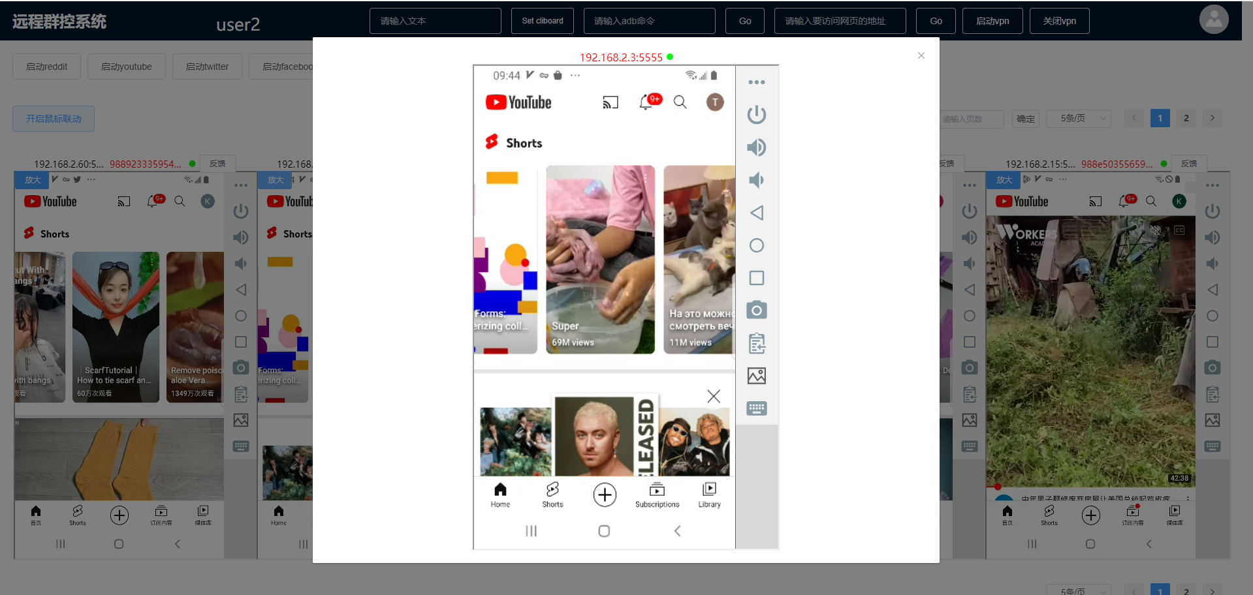Close the enlarged device modal dialog
Viewport: 1253px width, 595px height.
921,55
